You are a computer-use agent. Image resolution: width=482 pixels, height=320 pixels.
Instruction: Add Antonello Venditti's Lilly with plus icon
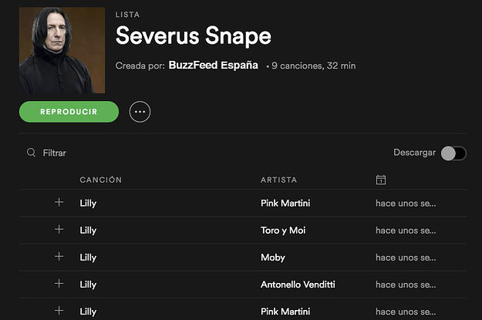(x=59, y=284)
